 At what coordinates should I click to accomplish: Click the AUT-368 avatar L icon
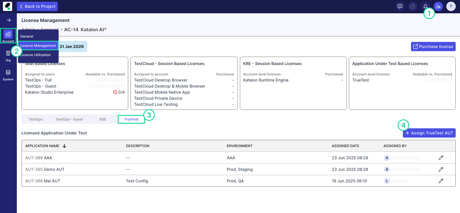click(x=387, y=181)
